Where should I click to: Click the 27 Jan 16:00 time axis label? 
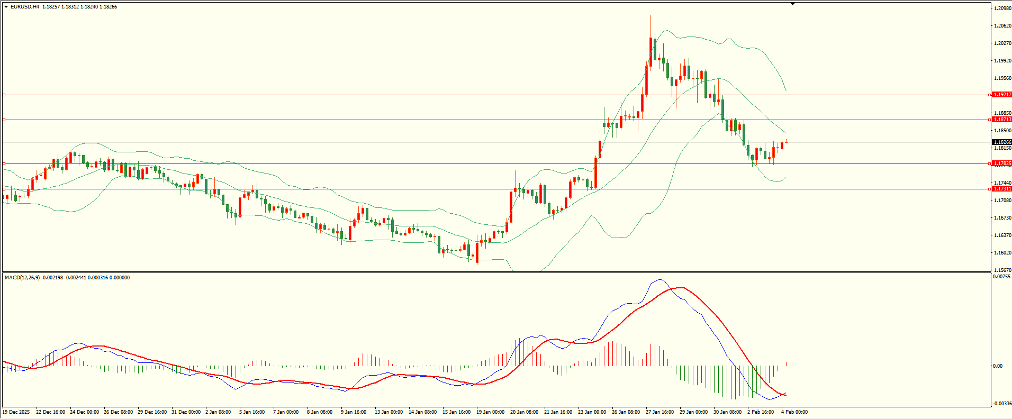[659, 412]
